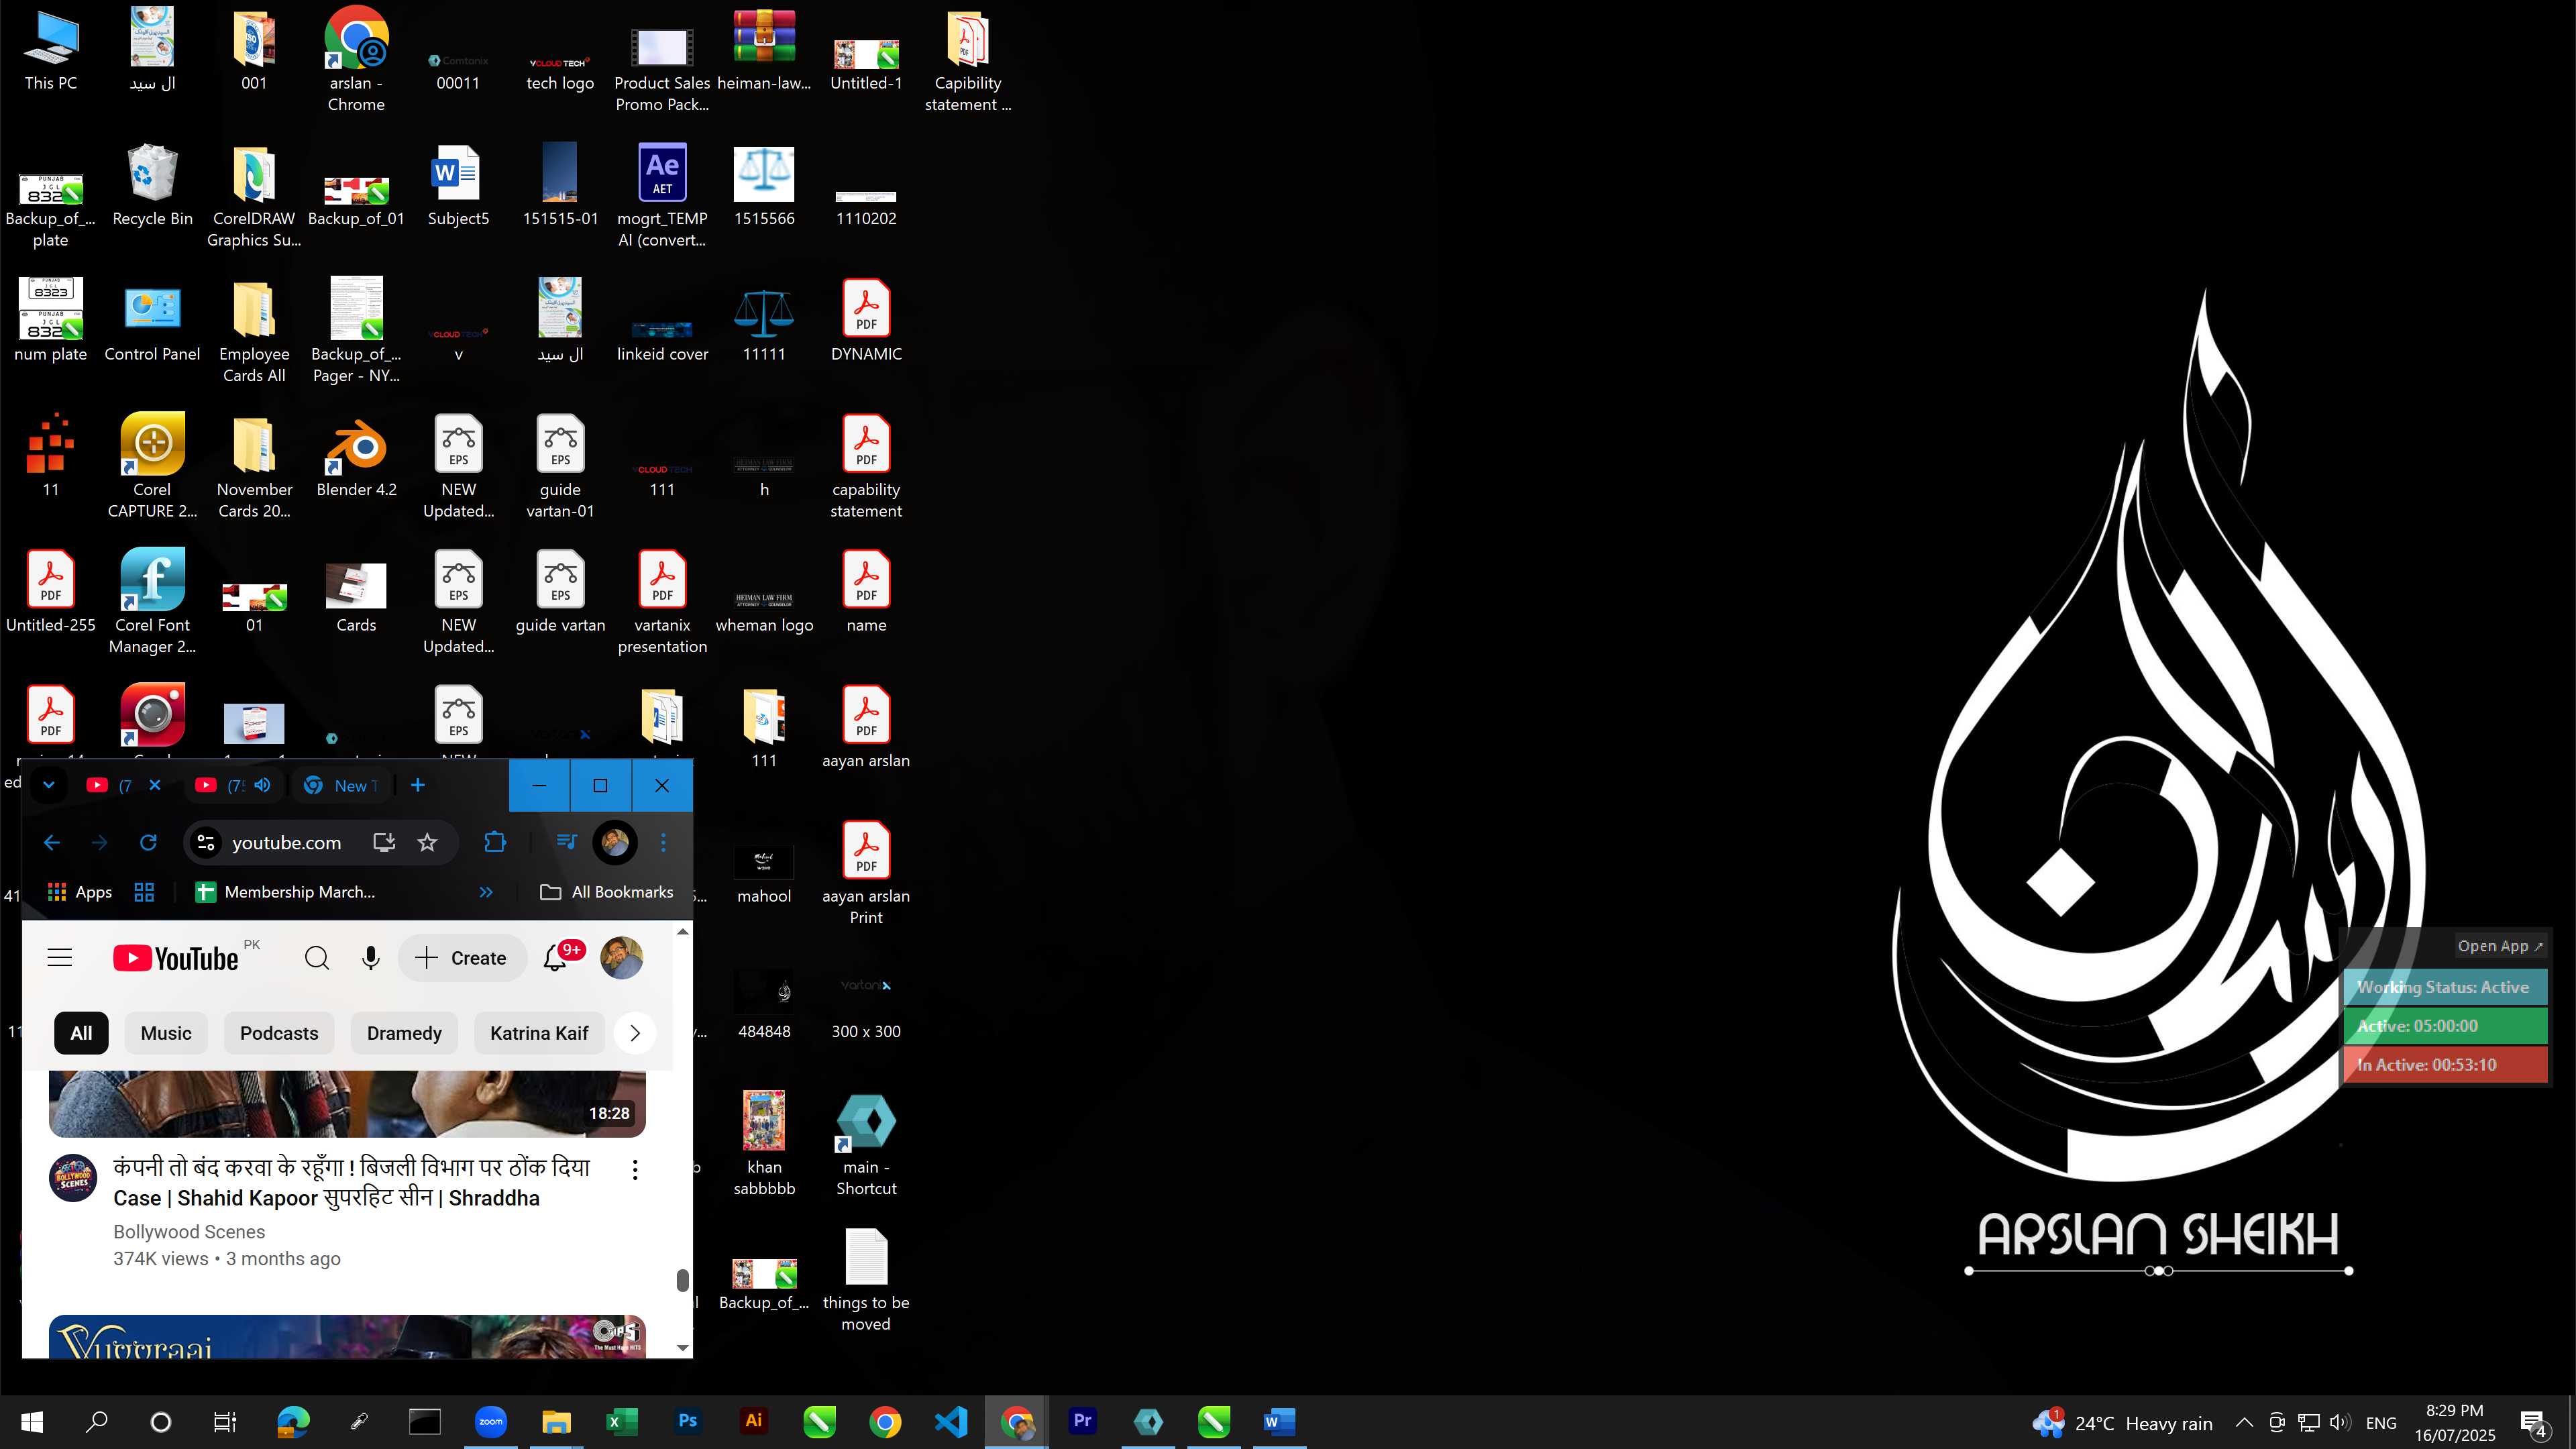Open the Shahid Kapoor video title
Viewport: 2576px width, 1449px height.
pos(352,1182)
